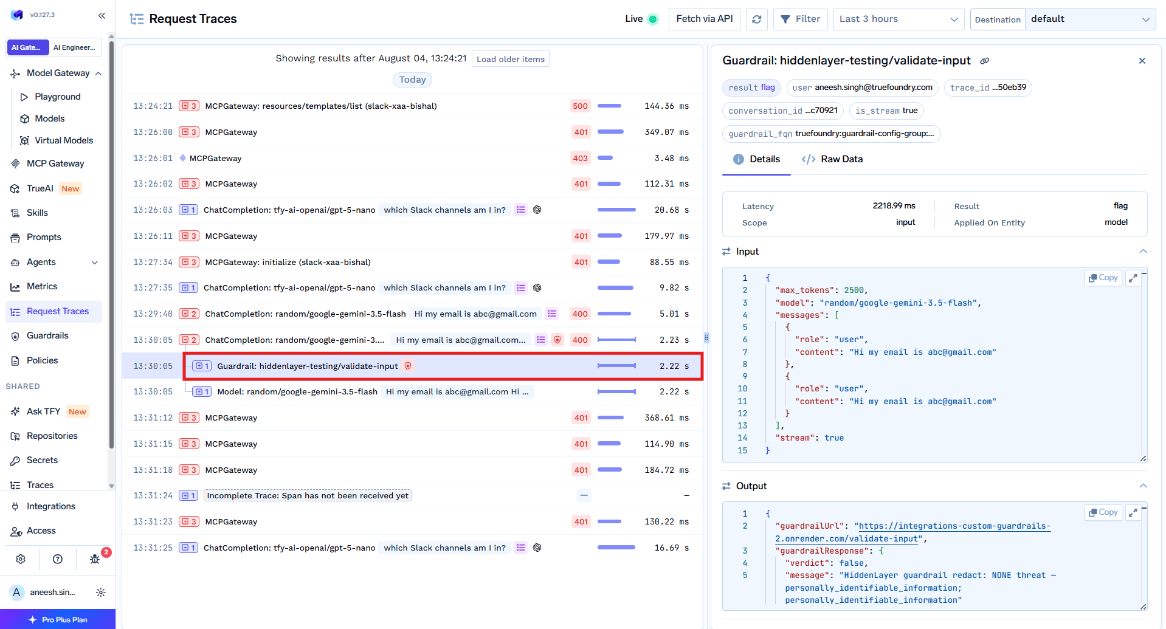
Task: Open Virtual Models page
Action: (63, 140)
